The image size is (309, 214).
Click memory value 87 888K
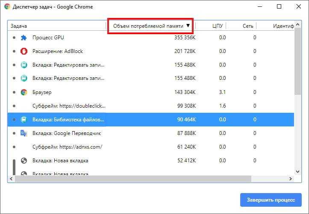point(186,133)
